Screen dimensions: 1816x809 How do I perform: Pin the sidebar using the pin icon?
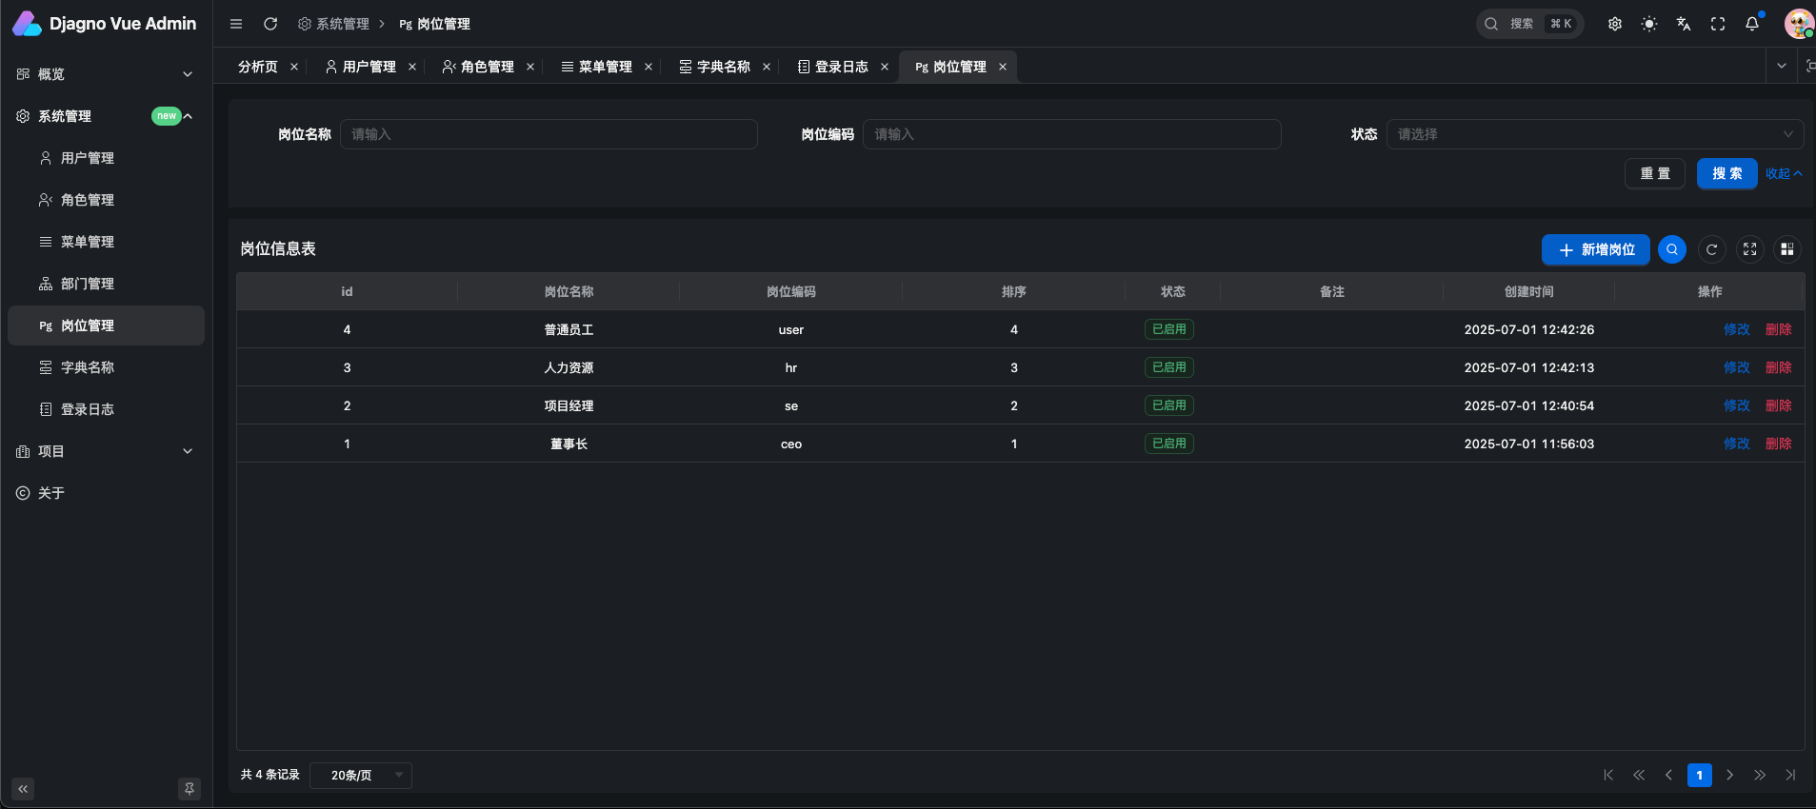[190, 789]
